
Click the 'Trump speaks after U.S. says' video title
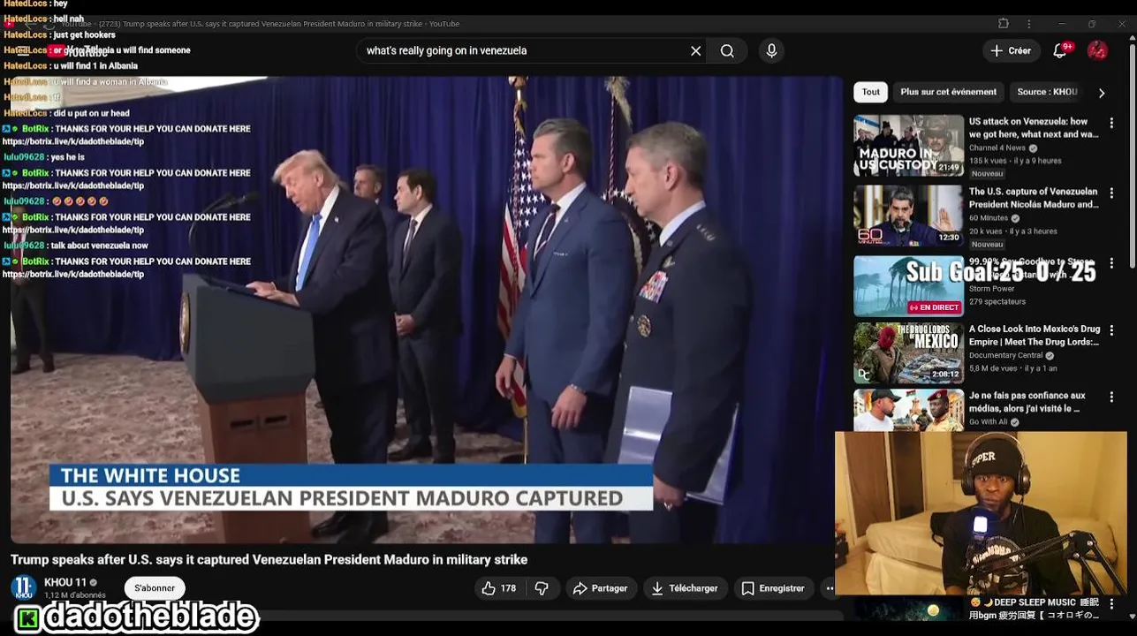click(x=269, y=559)
